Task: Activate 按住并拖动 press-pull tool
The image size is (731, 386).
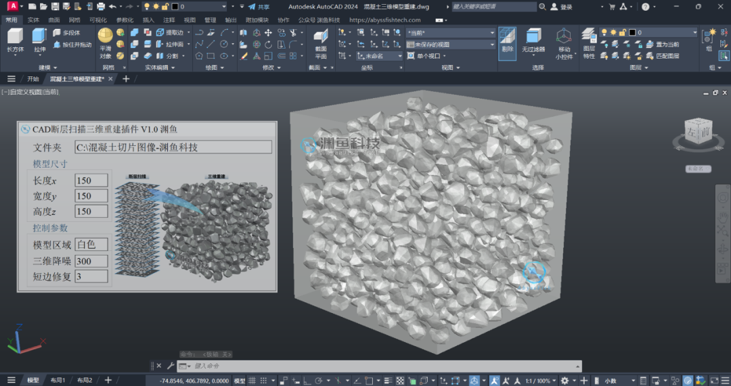Action: point(72,45)
